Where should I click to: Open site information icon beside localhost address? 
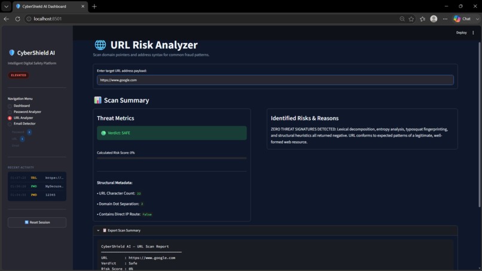pos(29,19)
